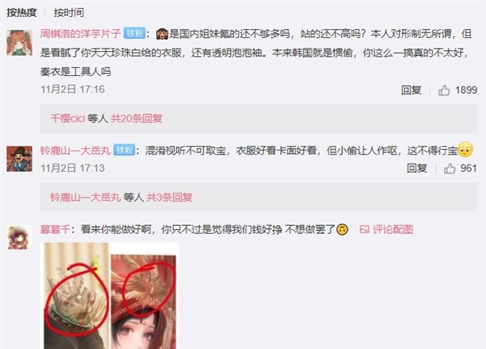Like the first comment with 1899 likes
This screenshot has width=486, height=349.
coord(444,90)
